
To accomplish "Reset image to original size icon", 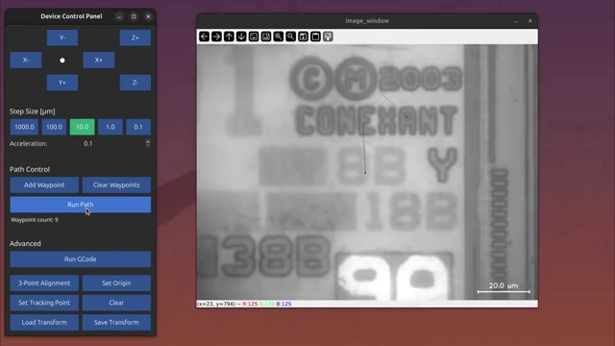I will 254,37.
